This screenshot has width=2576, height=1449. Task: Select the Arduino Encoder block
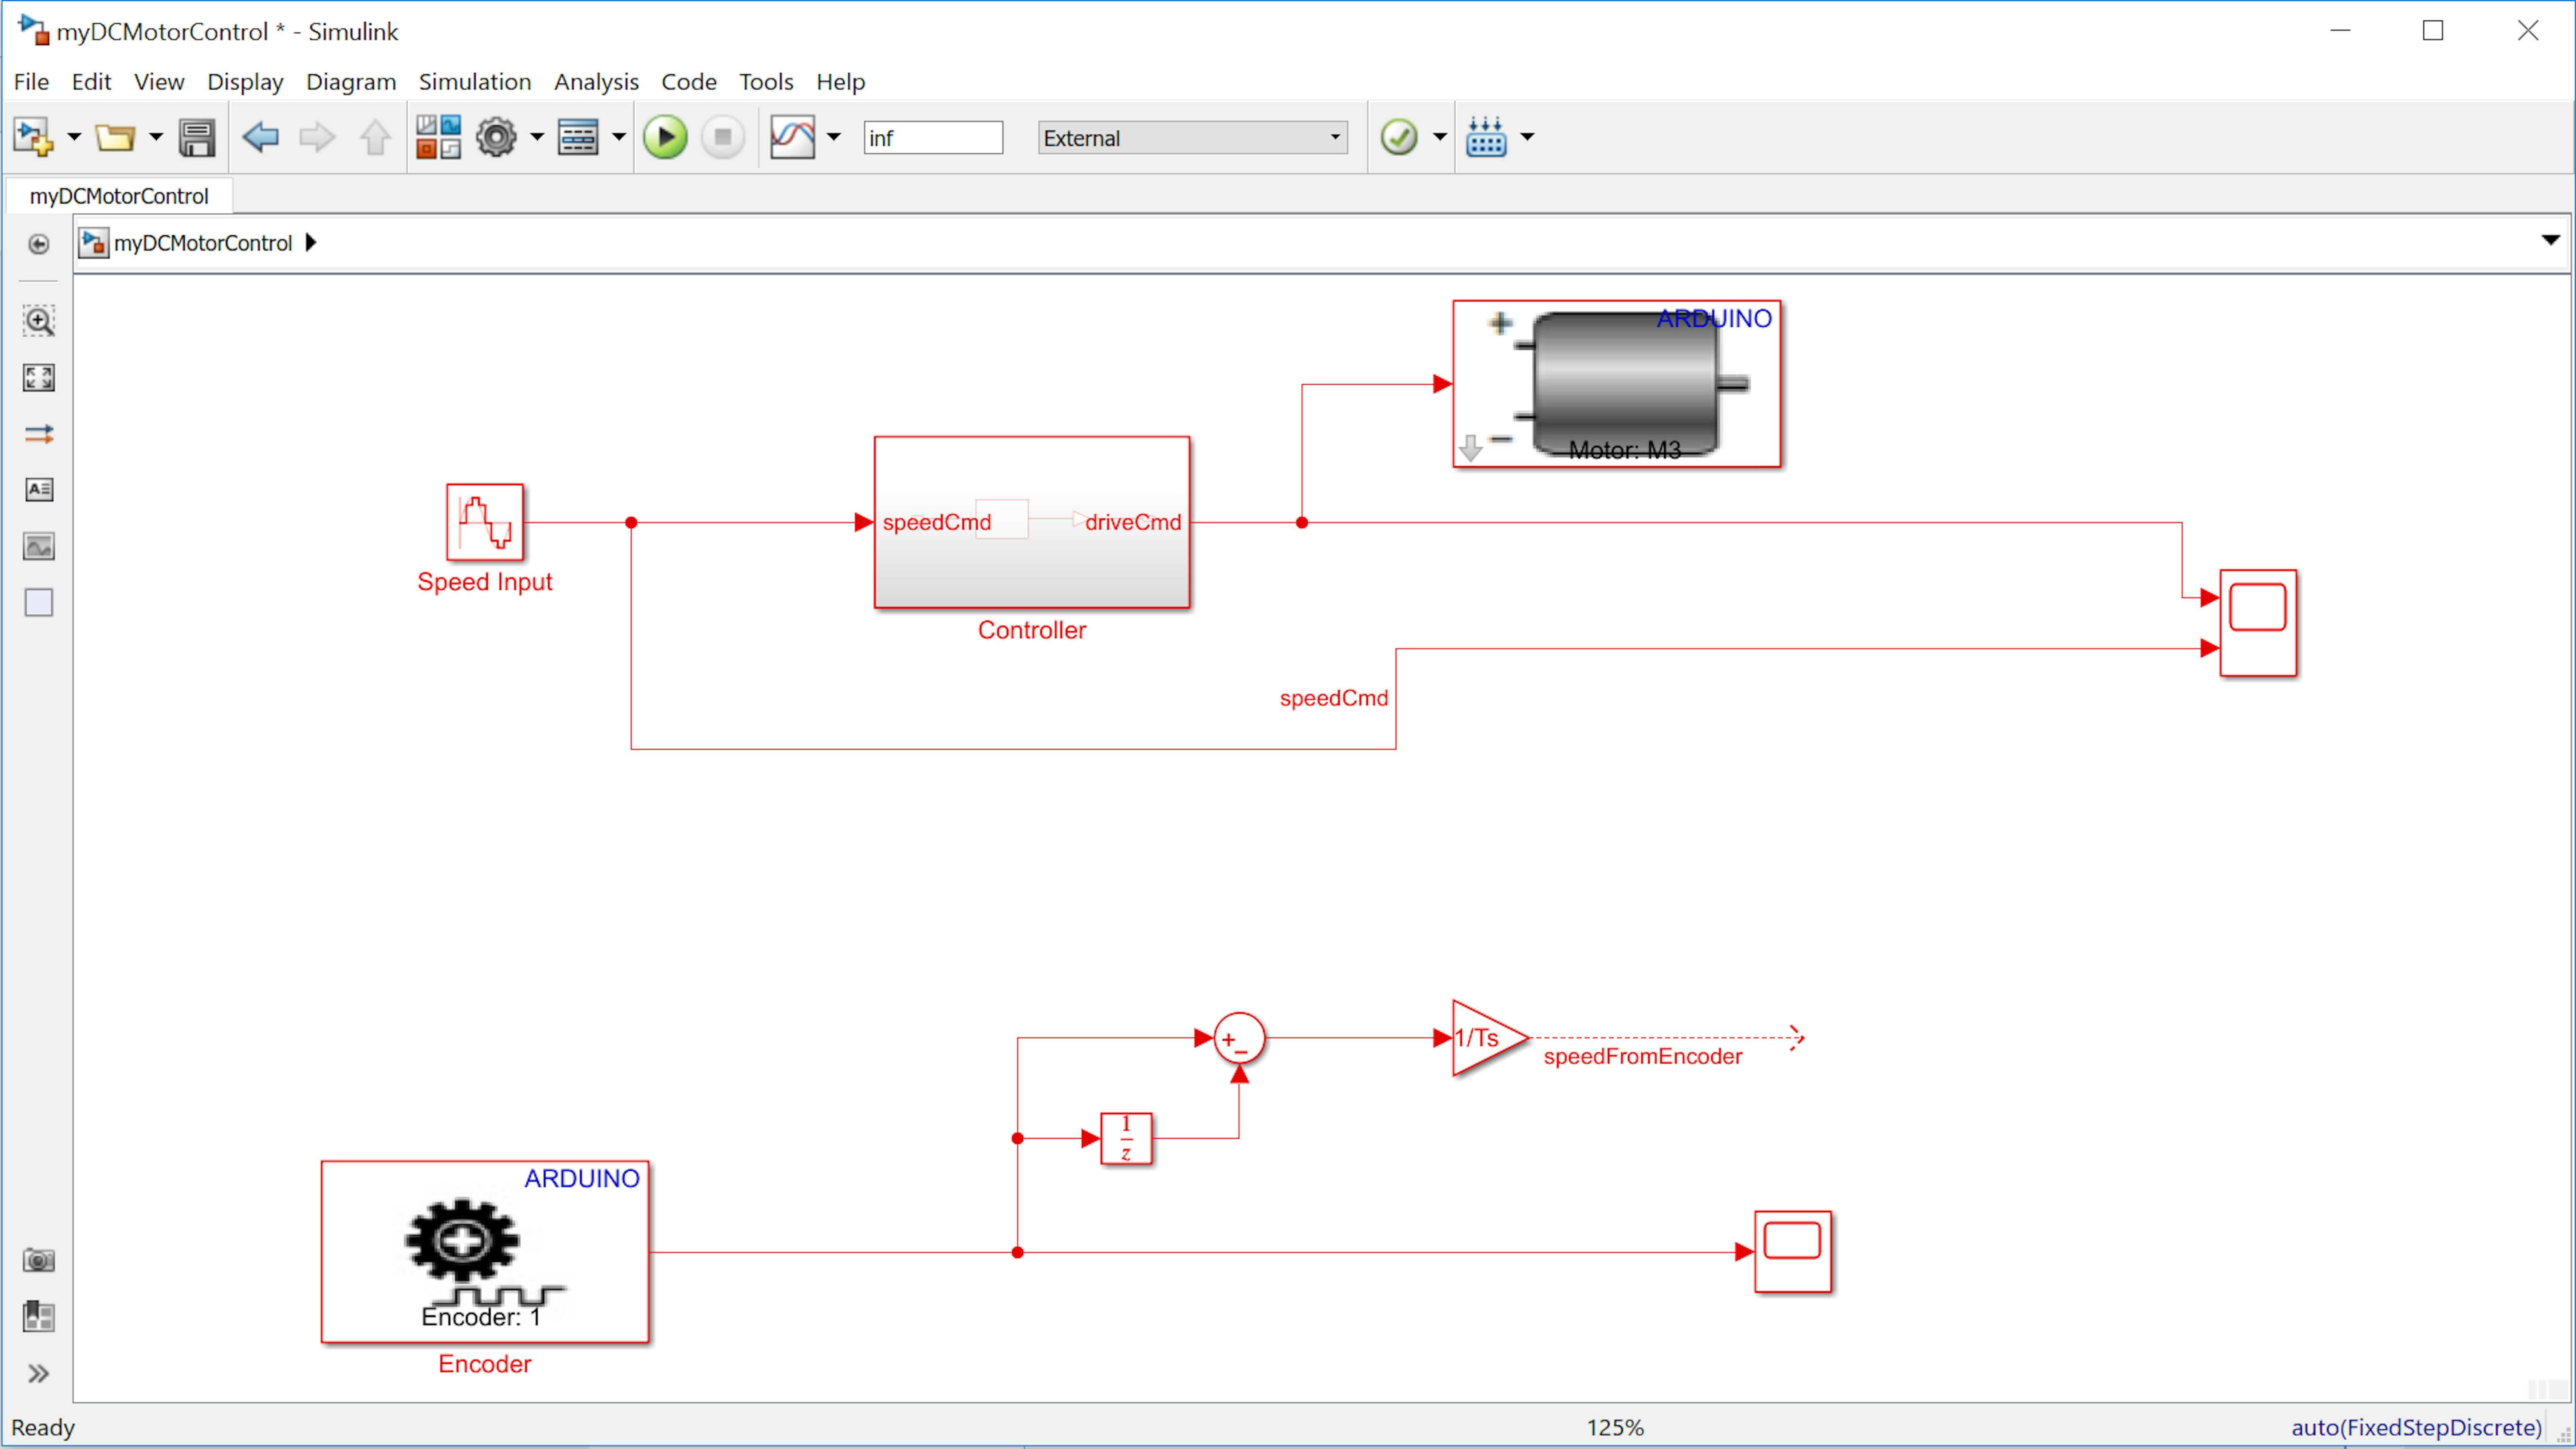tap(485, 1252)
